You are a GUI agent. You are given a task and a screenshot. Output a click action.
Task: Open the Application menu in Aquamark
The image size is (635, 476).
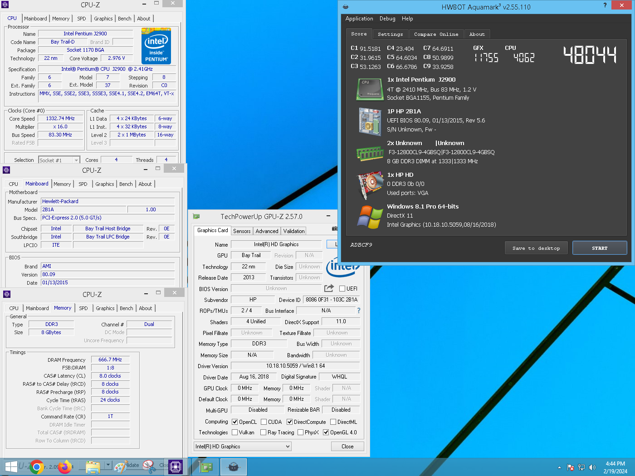point(359,19)
